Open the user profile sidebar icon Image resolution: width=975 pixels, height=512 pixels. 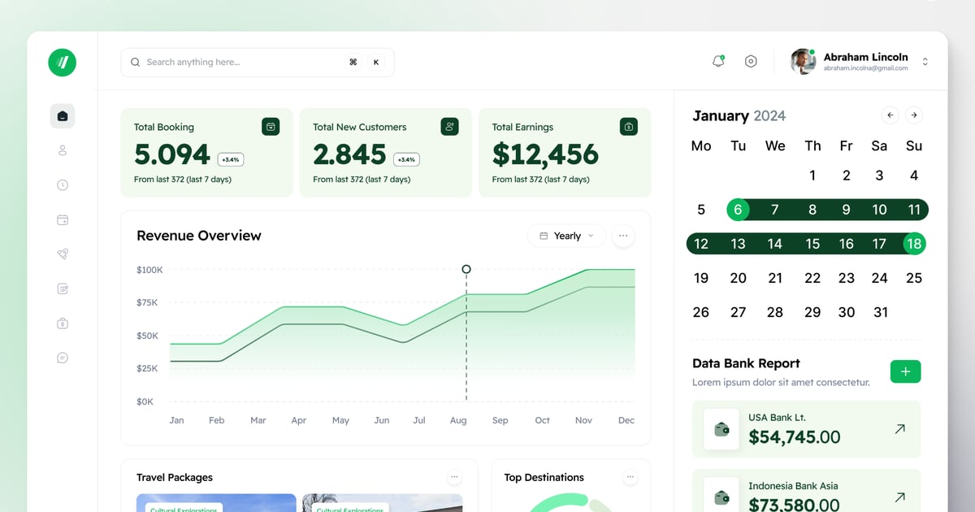coord(63,150)
